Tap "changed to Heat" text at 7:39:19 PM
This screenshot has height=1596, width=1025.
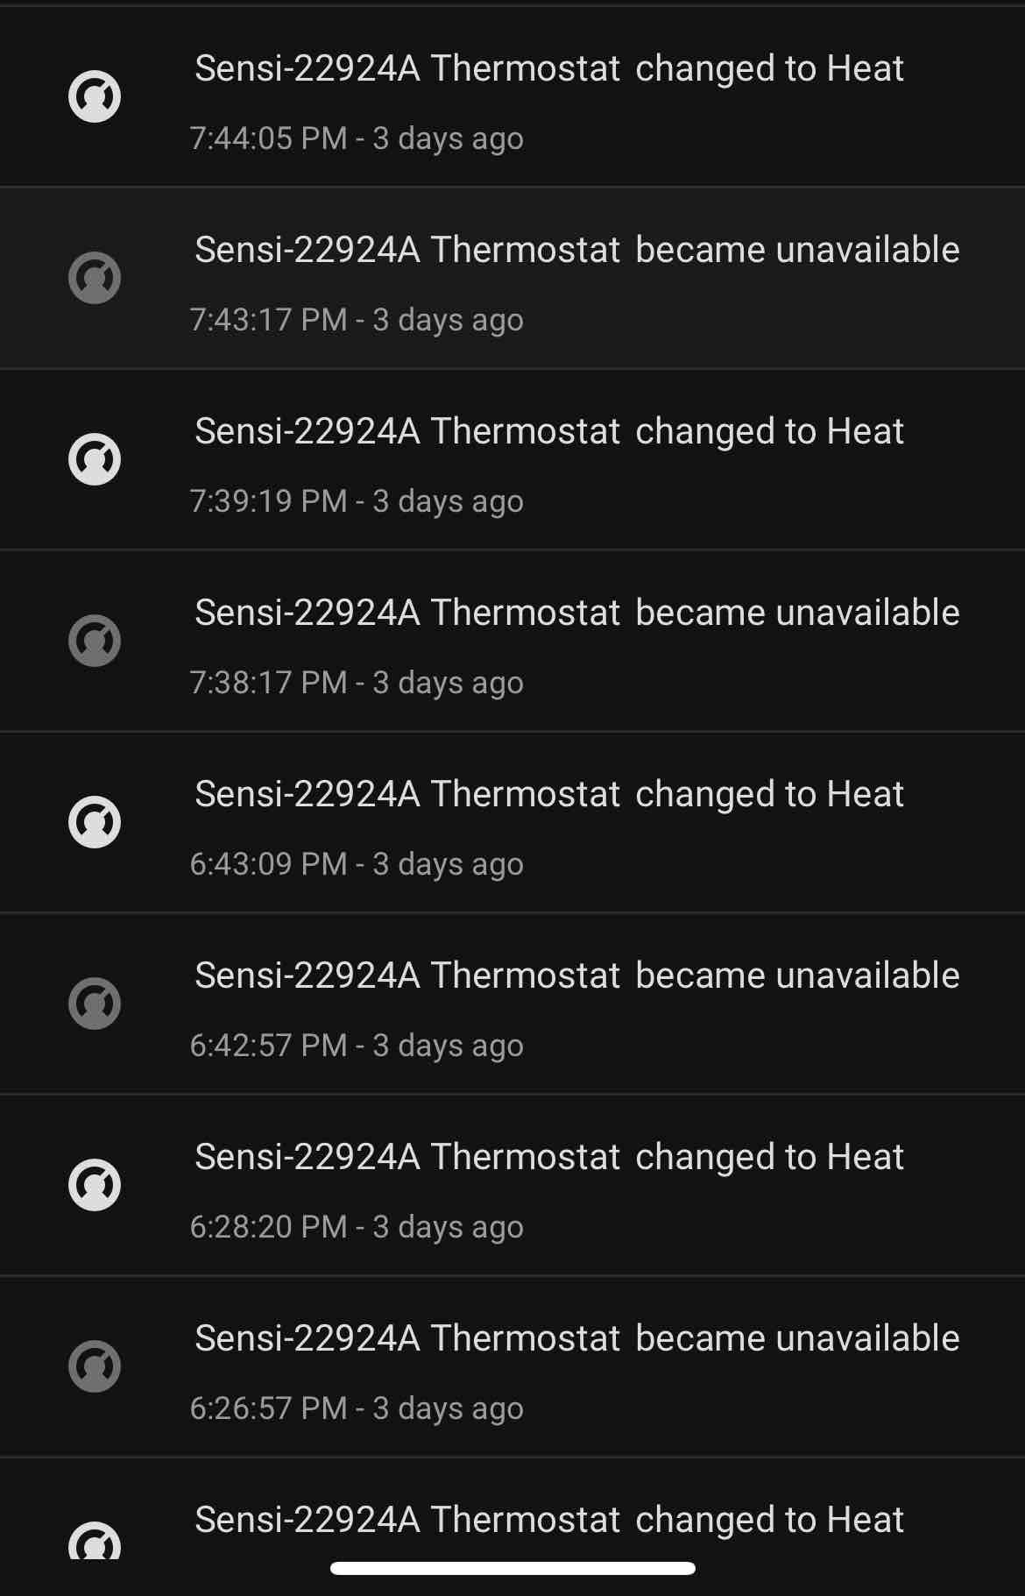(x=769, y=431)
